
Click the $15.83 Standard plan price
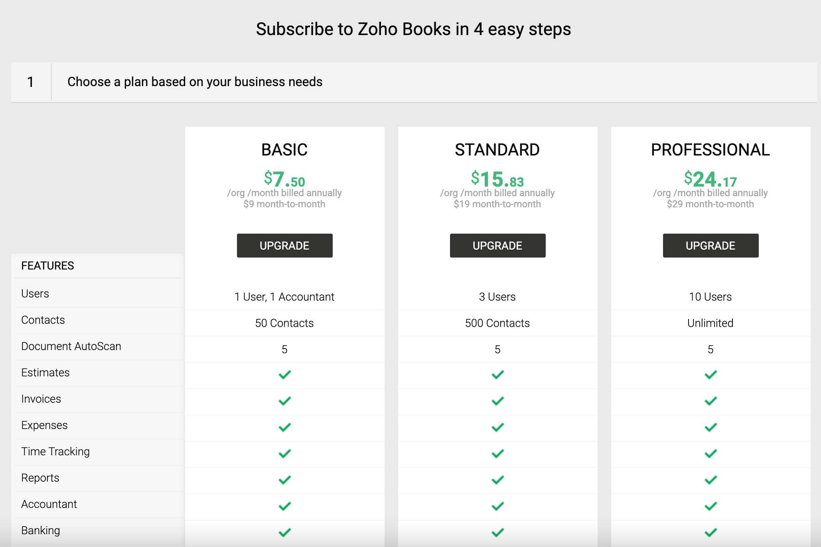tap(497, 179)
